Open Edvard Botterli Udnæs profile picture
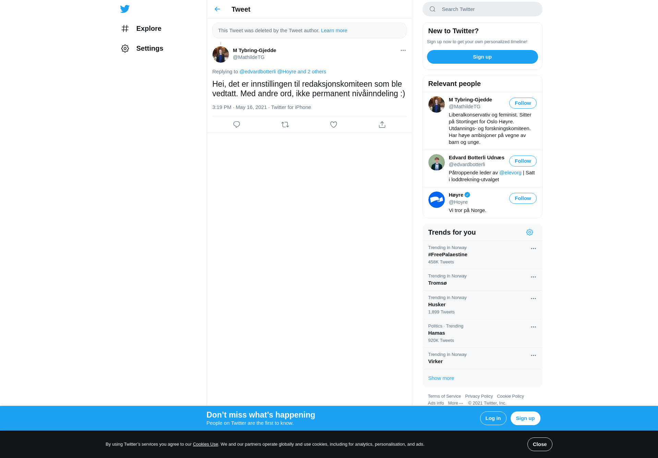The image size is (658, 458). coord(436,162)
